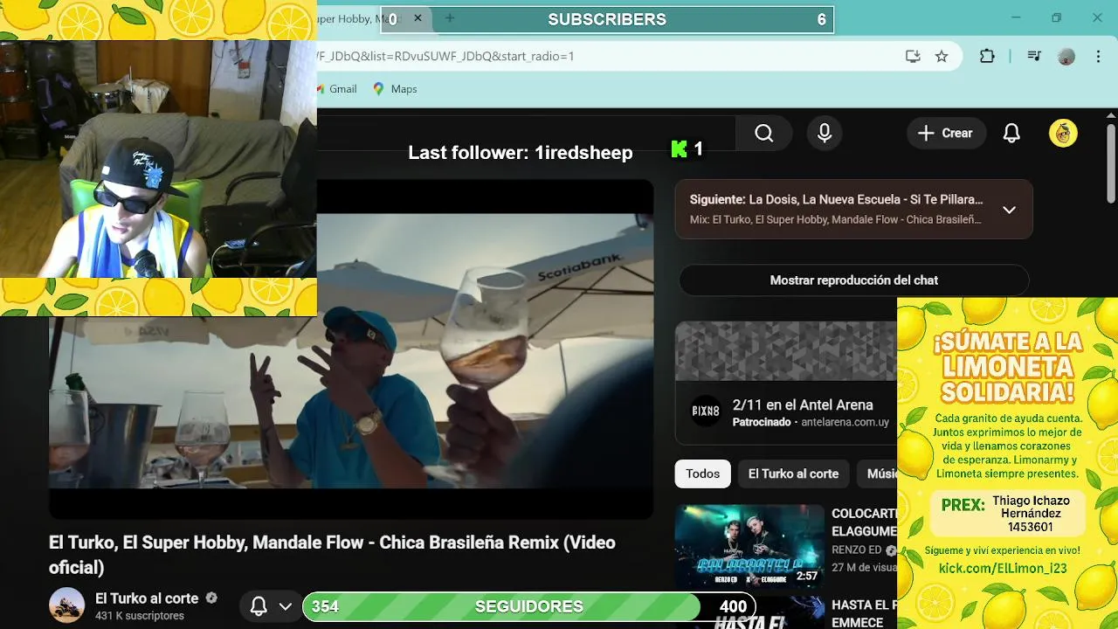This screenshot has width=1118, height=629.
Task: Click Mostrar reproducción del chat button
Action: (853, 280)
